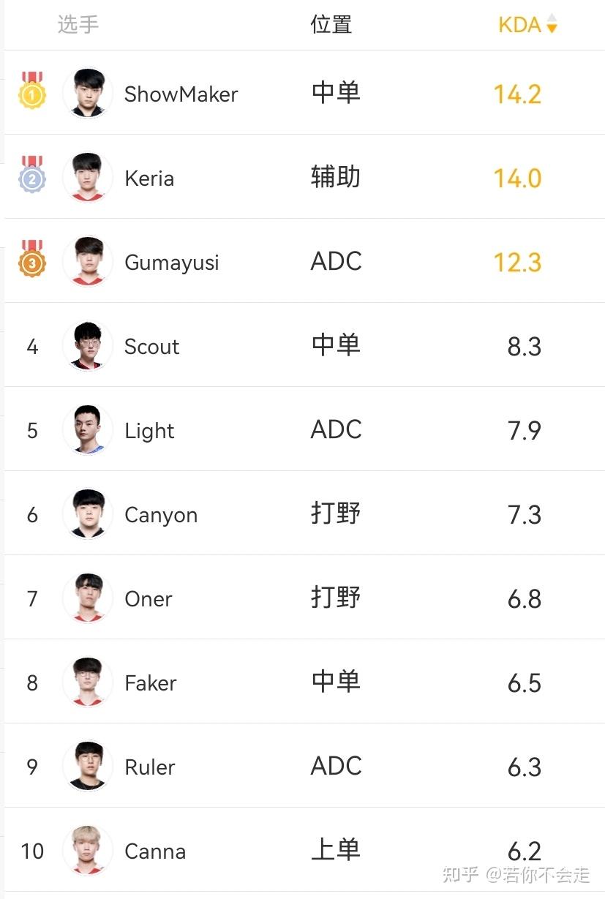This screenshot has width=605, height=899.
Task: Open Oner's player portrait
Action: pyautogui.click(x=88, y=598)
